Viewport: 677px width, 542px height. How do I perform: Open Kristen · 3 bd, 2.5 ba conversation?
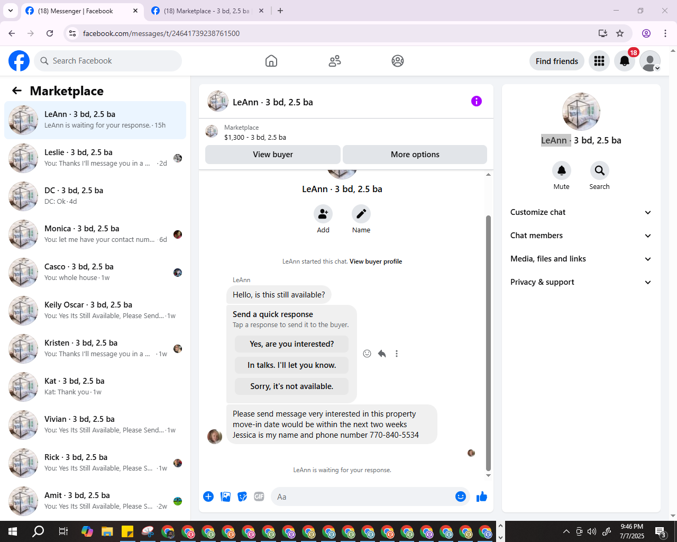pyautogui.click(x=95, y=349)
